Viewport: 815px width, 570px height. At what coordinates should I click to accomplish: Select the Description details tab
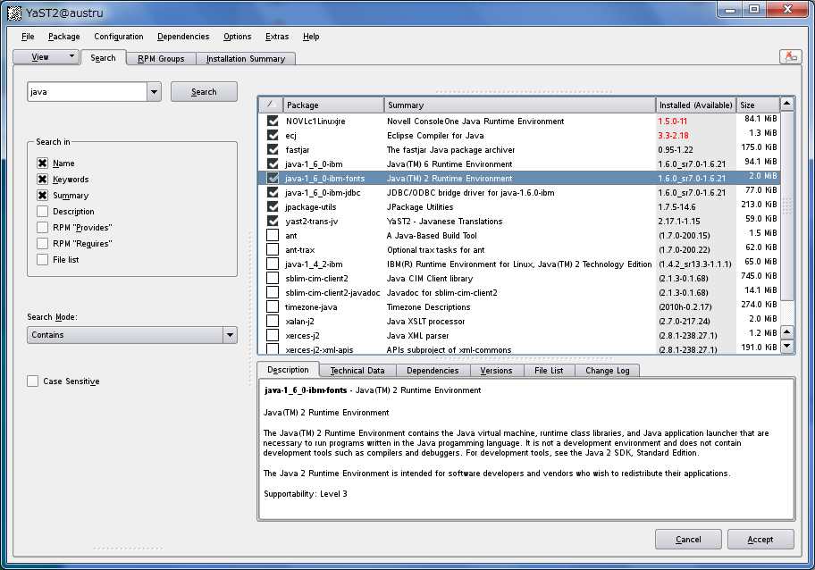tap(288, 370)
